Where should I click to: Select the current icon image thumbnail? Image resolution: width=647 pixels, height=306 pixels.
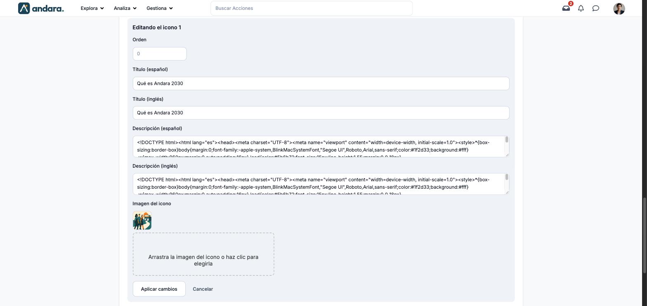click(142, 221)
